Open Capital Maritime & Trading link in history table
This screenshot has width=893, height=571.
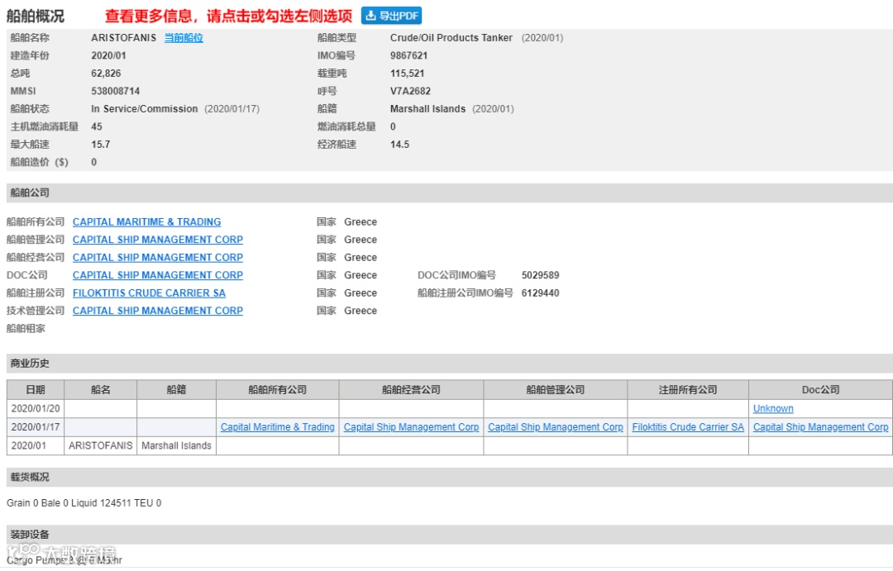[277, 427]
